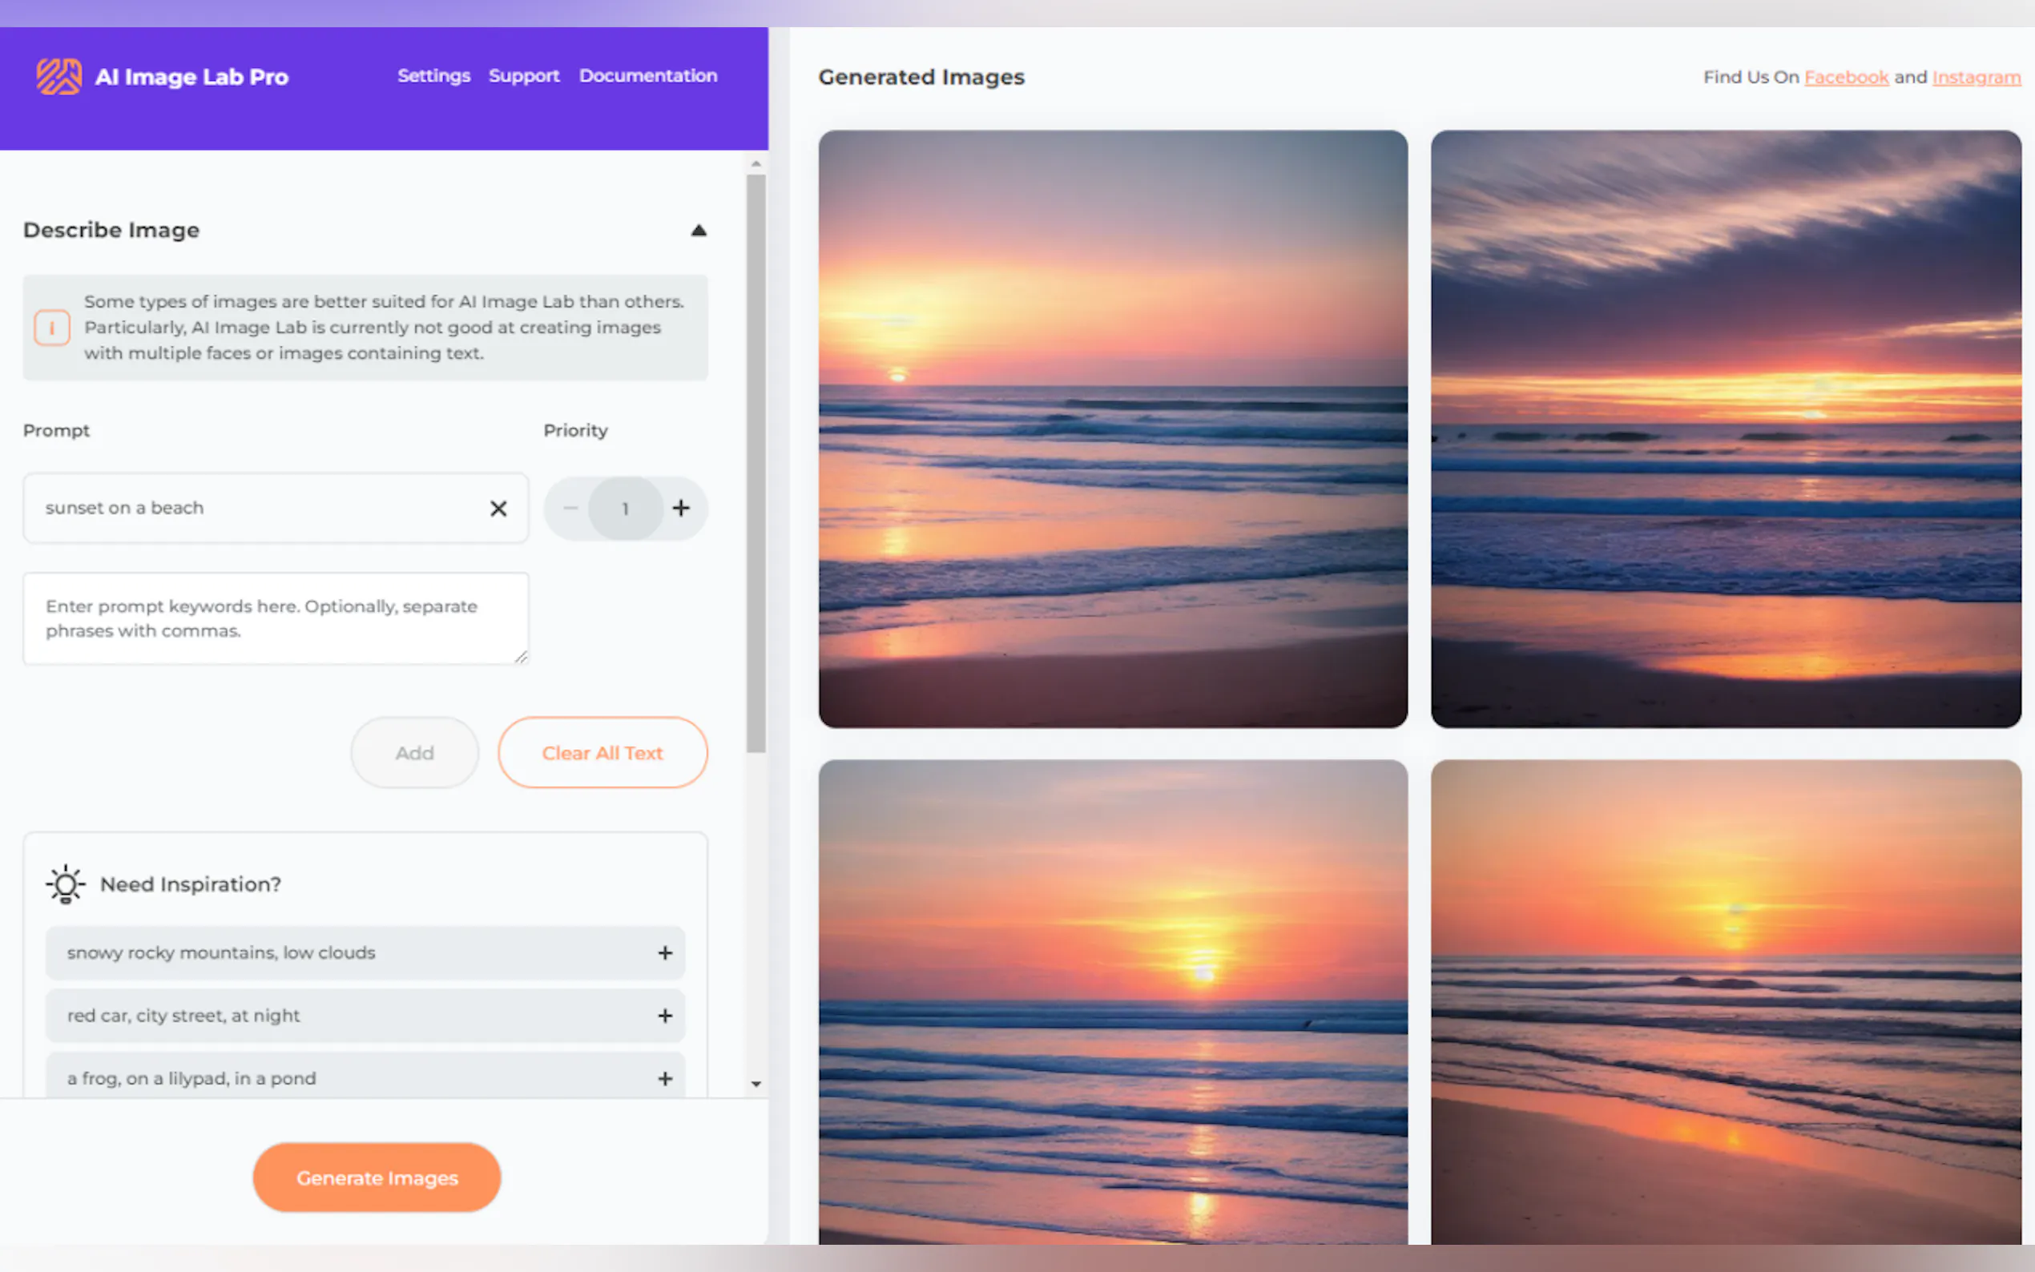The width and height of the screenshot is (2035, 1272).
Task: Click the Generate Images button
Action: 377,1177
